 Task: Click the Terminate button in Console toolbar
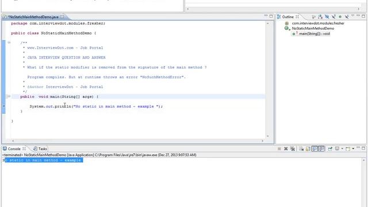(279, 149)
